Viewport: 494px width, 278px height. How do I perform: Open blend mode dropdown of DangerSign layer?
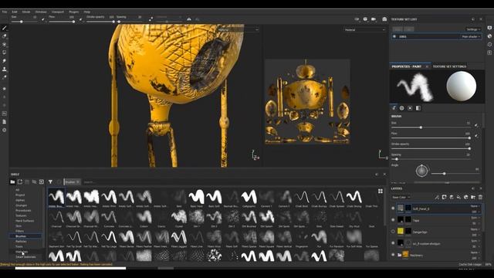tap(475, 229)
